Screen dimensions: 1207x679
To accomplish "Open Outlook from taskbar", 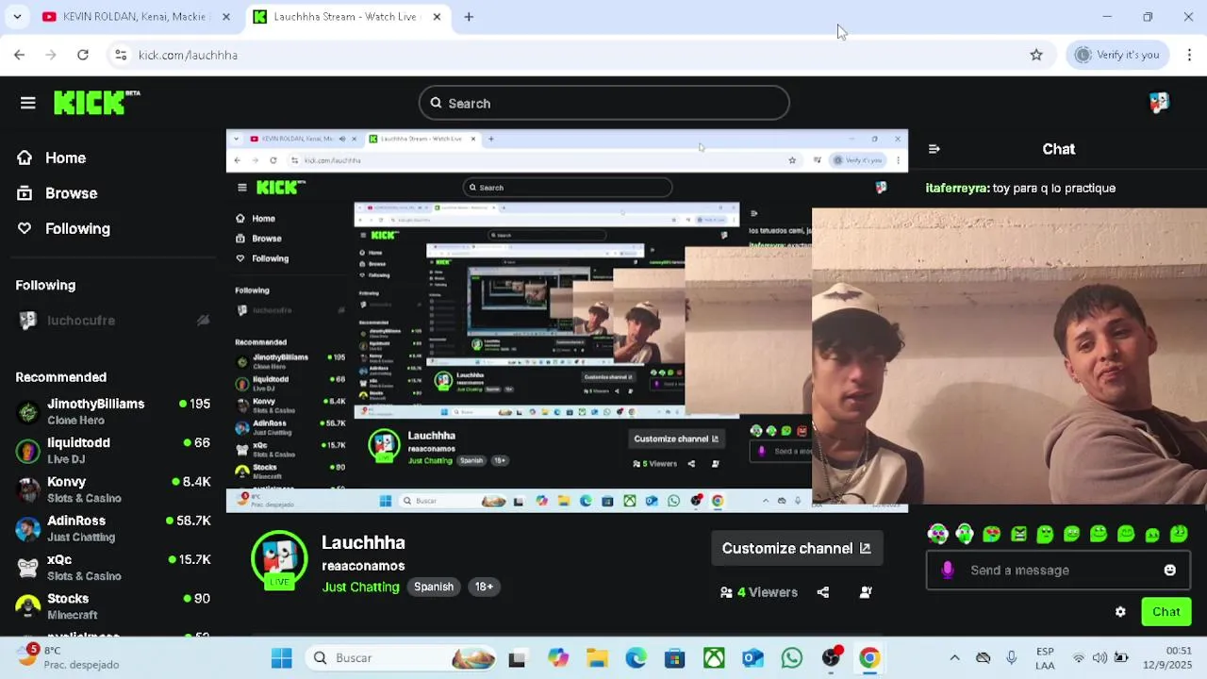I will pos(752,657).
